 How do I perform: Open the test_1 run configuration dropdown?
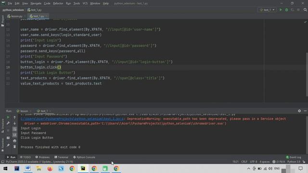pyautogui.click(x=267, y=10)
